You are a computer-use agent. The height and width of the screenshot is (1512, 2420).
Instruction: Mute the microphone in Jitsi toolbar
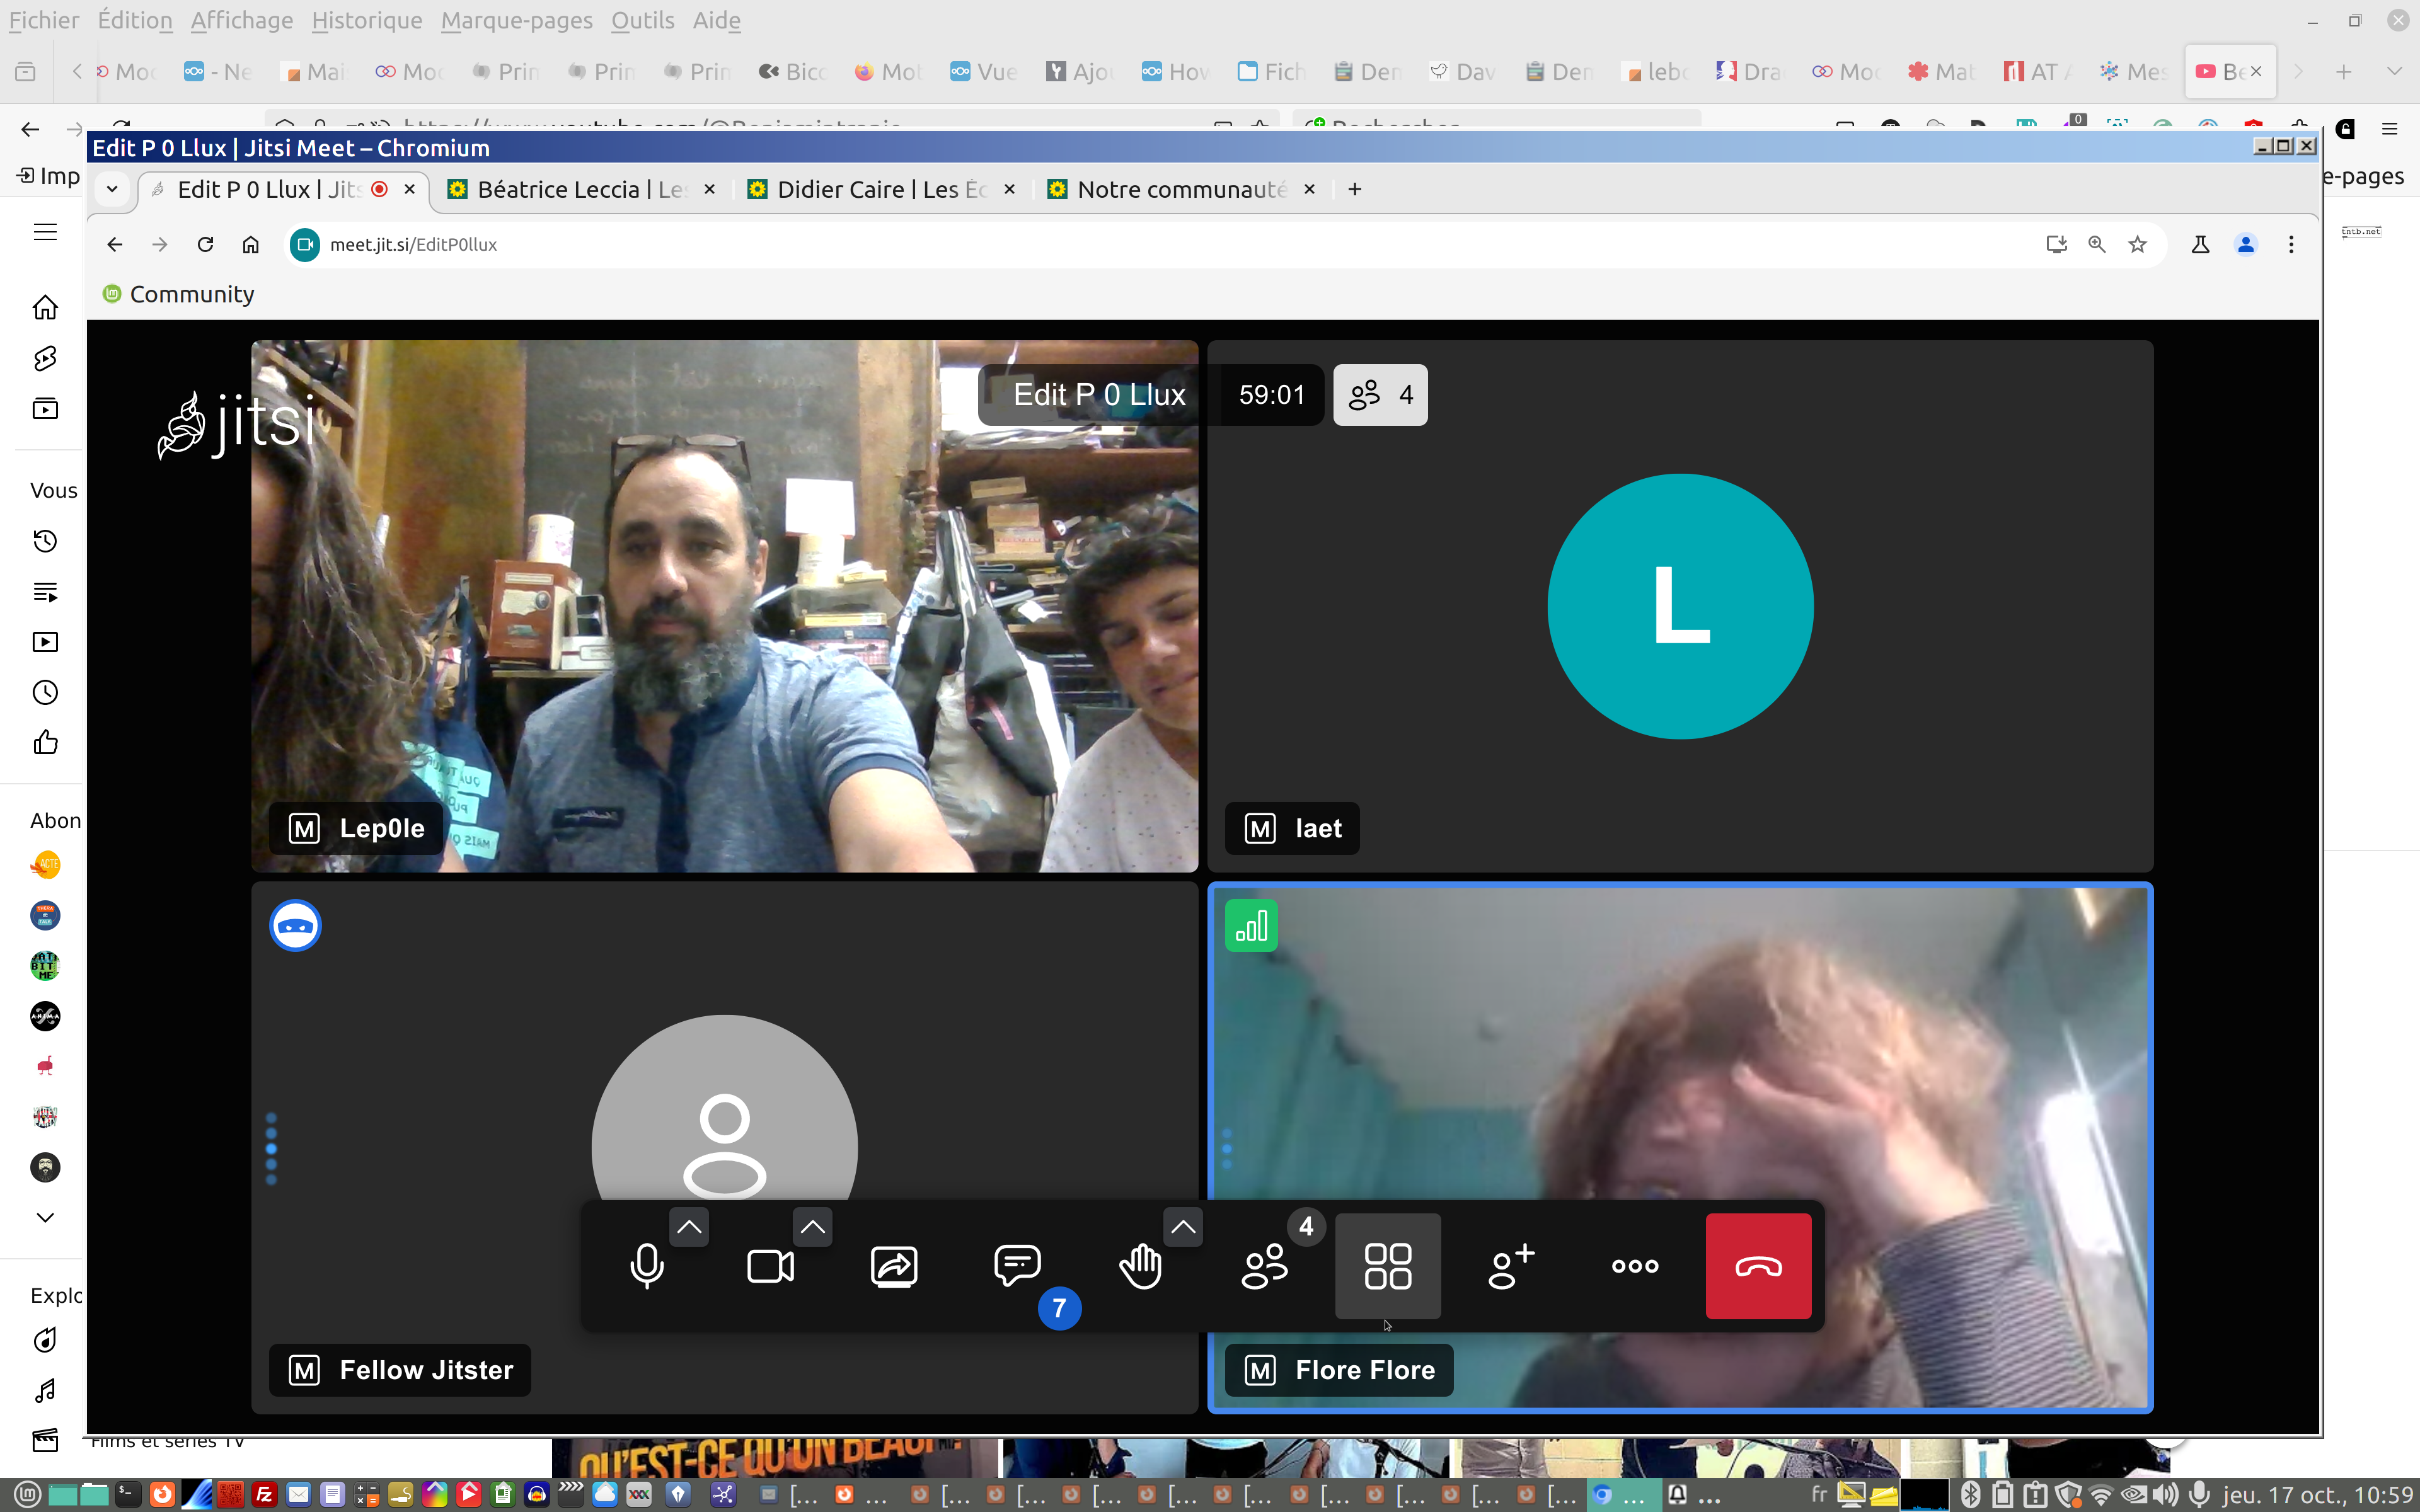pyautogui.click(x=647, y=1266)
